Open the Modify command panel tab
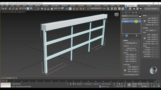Screen dimensions: 161x90 (x=126, y=13)
